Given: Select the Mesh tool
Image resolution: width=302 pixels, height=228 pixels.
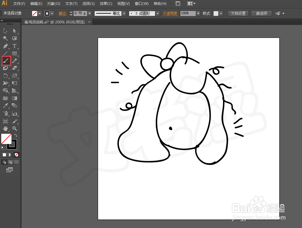Looking at the screenshot, I should (5, 98).
